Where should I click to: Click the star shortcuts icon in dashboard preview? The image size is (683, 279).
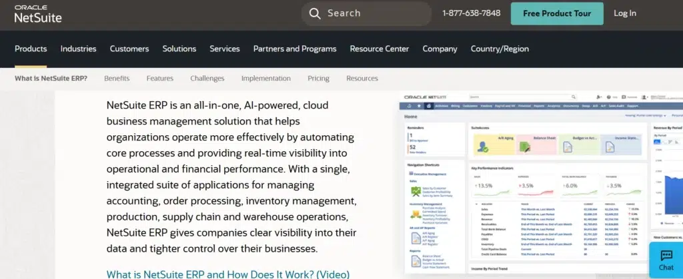[419, 106]
